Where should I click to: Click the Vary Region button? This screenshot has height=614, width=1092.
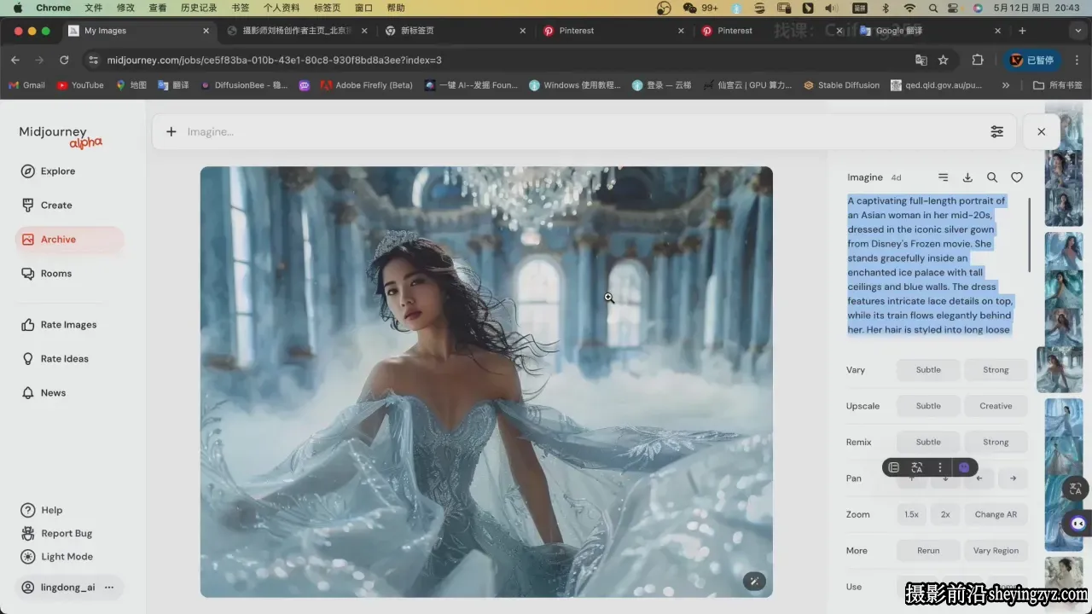[x=996, y=551]
